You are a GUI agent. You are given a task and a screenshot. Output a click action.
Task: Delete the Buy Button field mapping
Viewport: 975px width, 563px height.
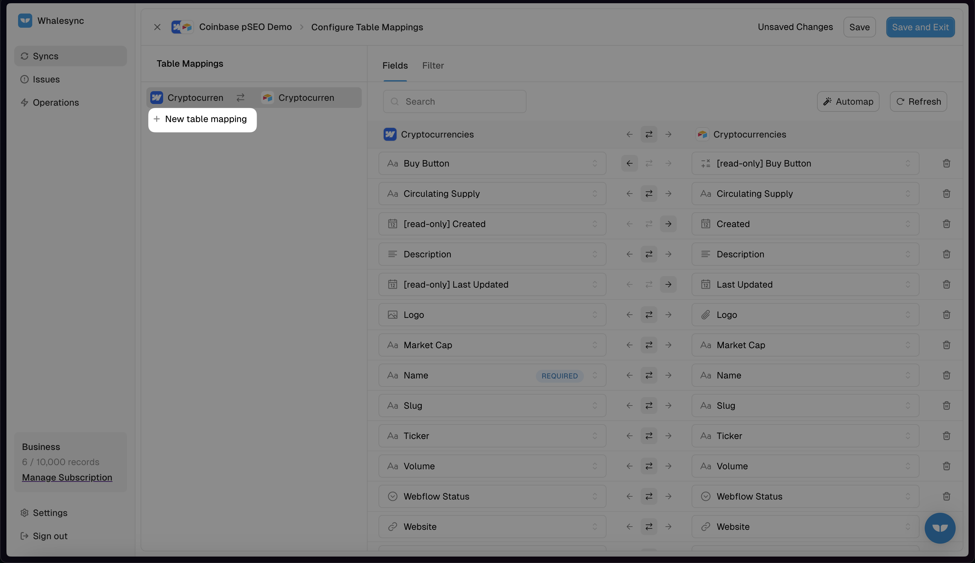click(x=946, y=163)
